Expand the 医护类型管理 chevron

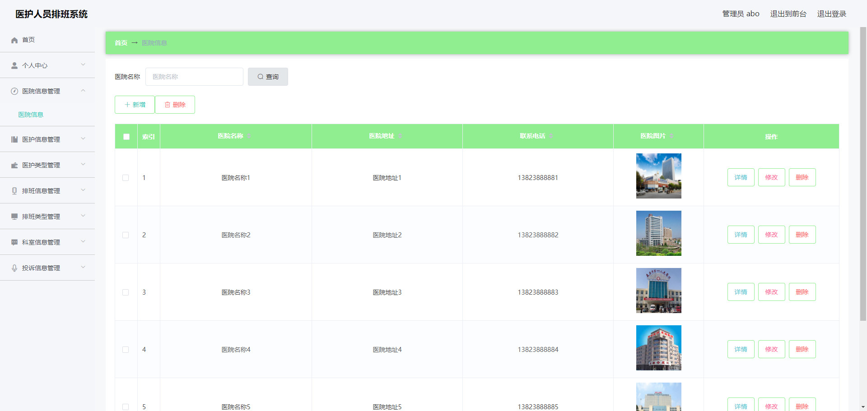pyautogui.click(x=83, y=165)
